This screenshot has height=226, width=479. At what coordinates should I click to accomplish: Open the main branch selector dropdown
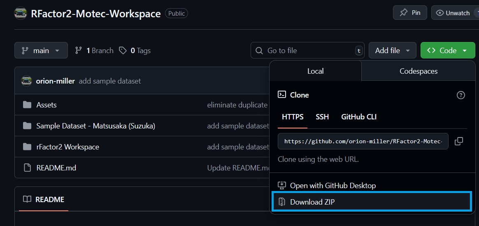pyautogui.click(x=41, y=50)
